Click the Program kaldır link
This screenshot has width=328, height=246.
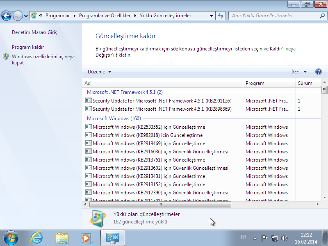point(28,47)
